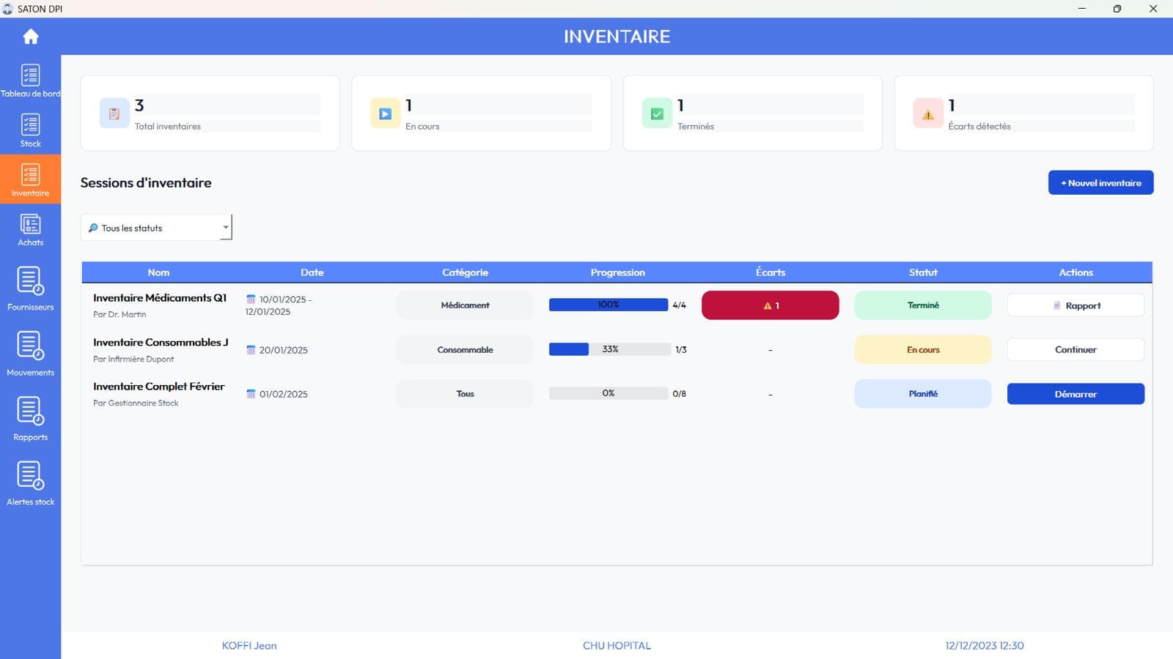Viewport: 1173px width, 659px height.
Task: Click the 33% progress bar
Action: (x=610, y=349)
